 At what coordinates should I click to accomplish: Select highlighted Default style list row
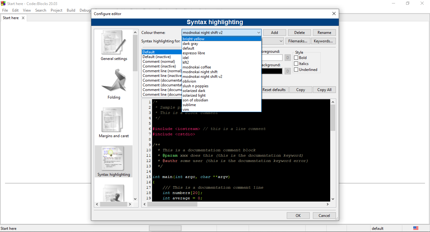(x=162, y=52)
